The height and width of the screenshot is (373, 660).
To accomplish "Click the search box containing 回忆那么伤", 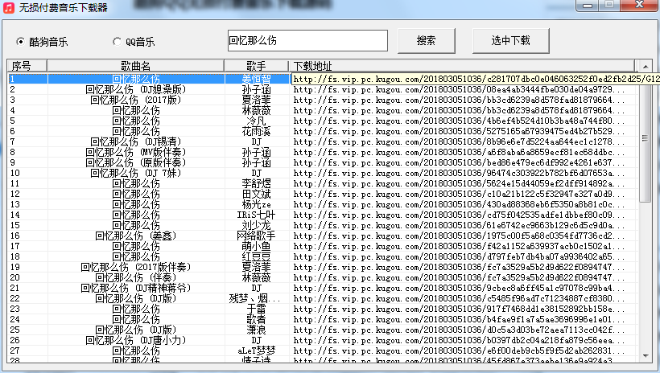I will (x=307, y=40).
